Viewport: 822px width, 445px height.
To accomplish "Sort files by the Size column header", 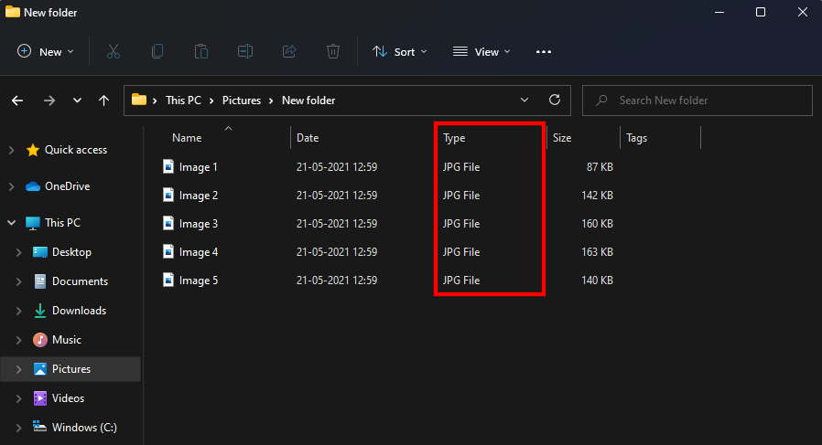I will (x=562, y=138).
